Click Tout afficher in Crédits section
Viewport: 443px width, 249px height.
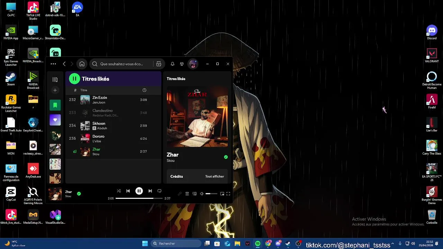coord(215,176)
